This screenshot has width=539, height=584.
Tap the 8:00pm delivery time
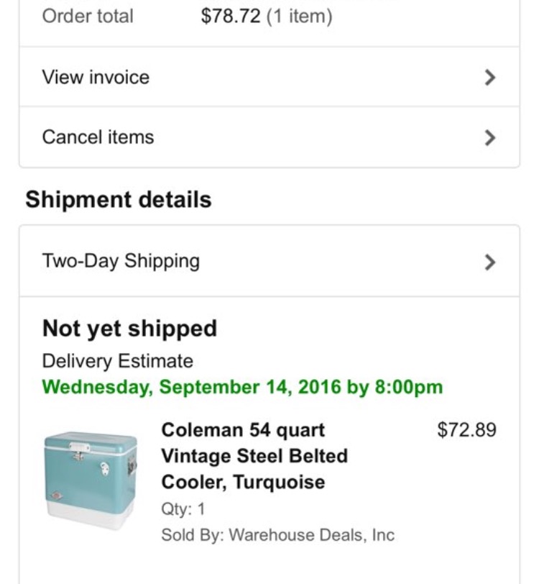tap(408, 387)
